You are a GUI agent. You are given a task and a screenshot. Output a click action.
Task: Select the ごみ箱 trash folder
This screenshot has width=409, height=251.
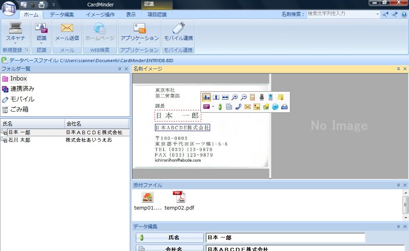[x=15, y=110]
